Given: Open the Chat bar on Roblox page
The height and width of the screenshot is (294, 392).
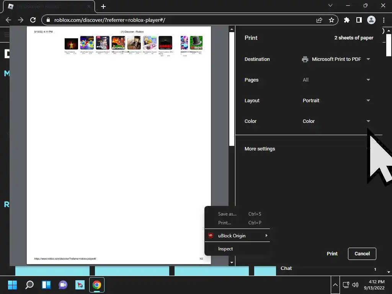Looking at the screenshot, I should pyautogui.click(x=329, y=268).
